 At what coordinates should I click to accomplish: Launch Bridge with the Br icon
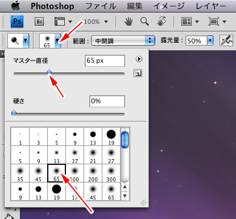click(39, 22)
